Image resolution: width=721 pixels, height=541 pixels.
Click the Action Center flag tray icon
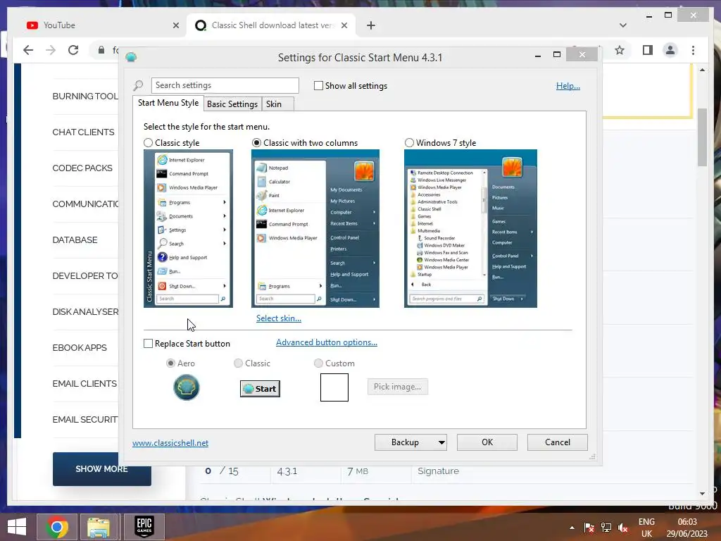point(589,528)
